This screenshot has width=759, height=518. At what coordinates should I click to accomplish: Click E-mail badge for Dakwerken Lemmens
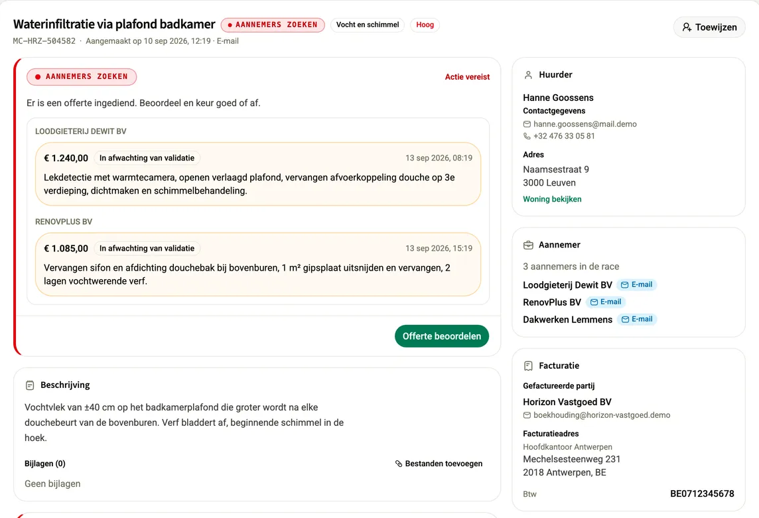637,320
